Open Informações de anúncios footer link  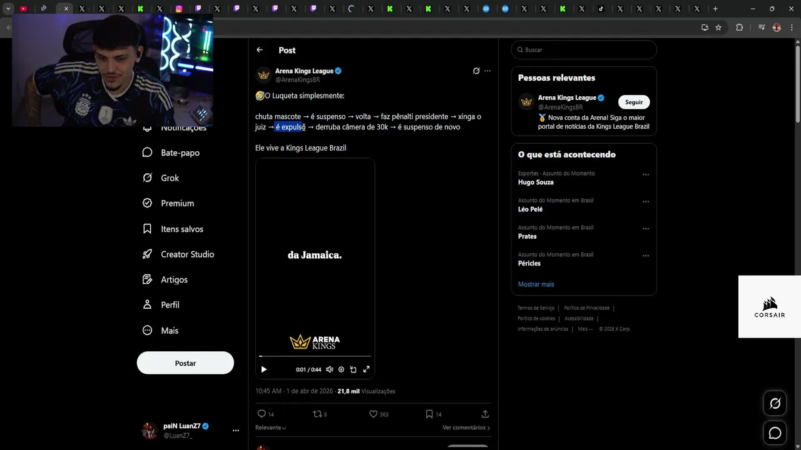543,329
